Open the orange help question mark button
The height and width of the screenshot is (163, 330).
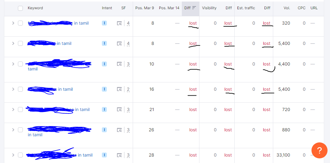click(x=320, y=150)
